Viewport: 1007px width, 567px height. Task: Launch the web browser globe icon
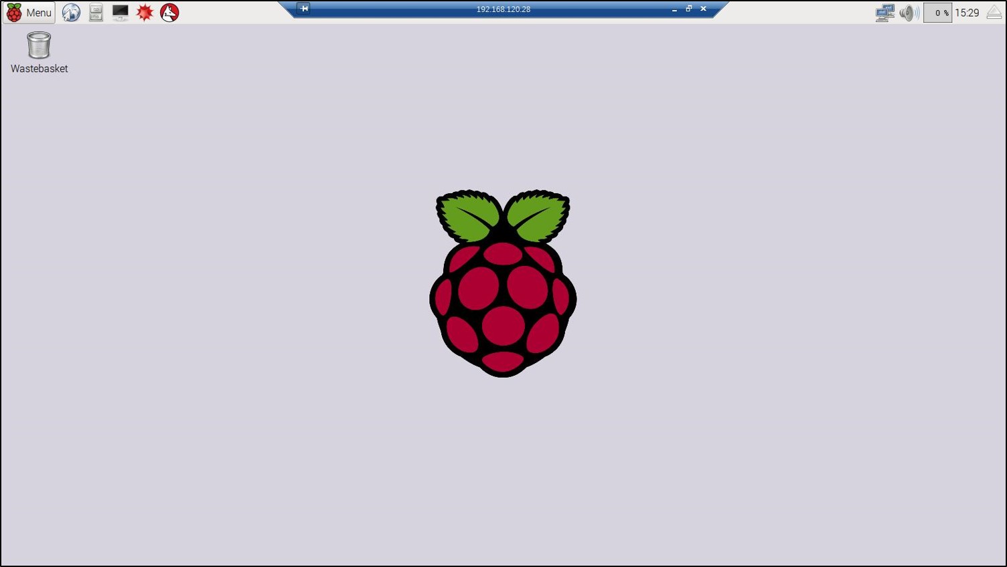coord(71,13)
